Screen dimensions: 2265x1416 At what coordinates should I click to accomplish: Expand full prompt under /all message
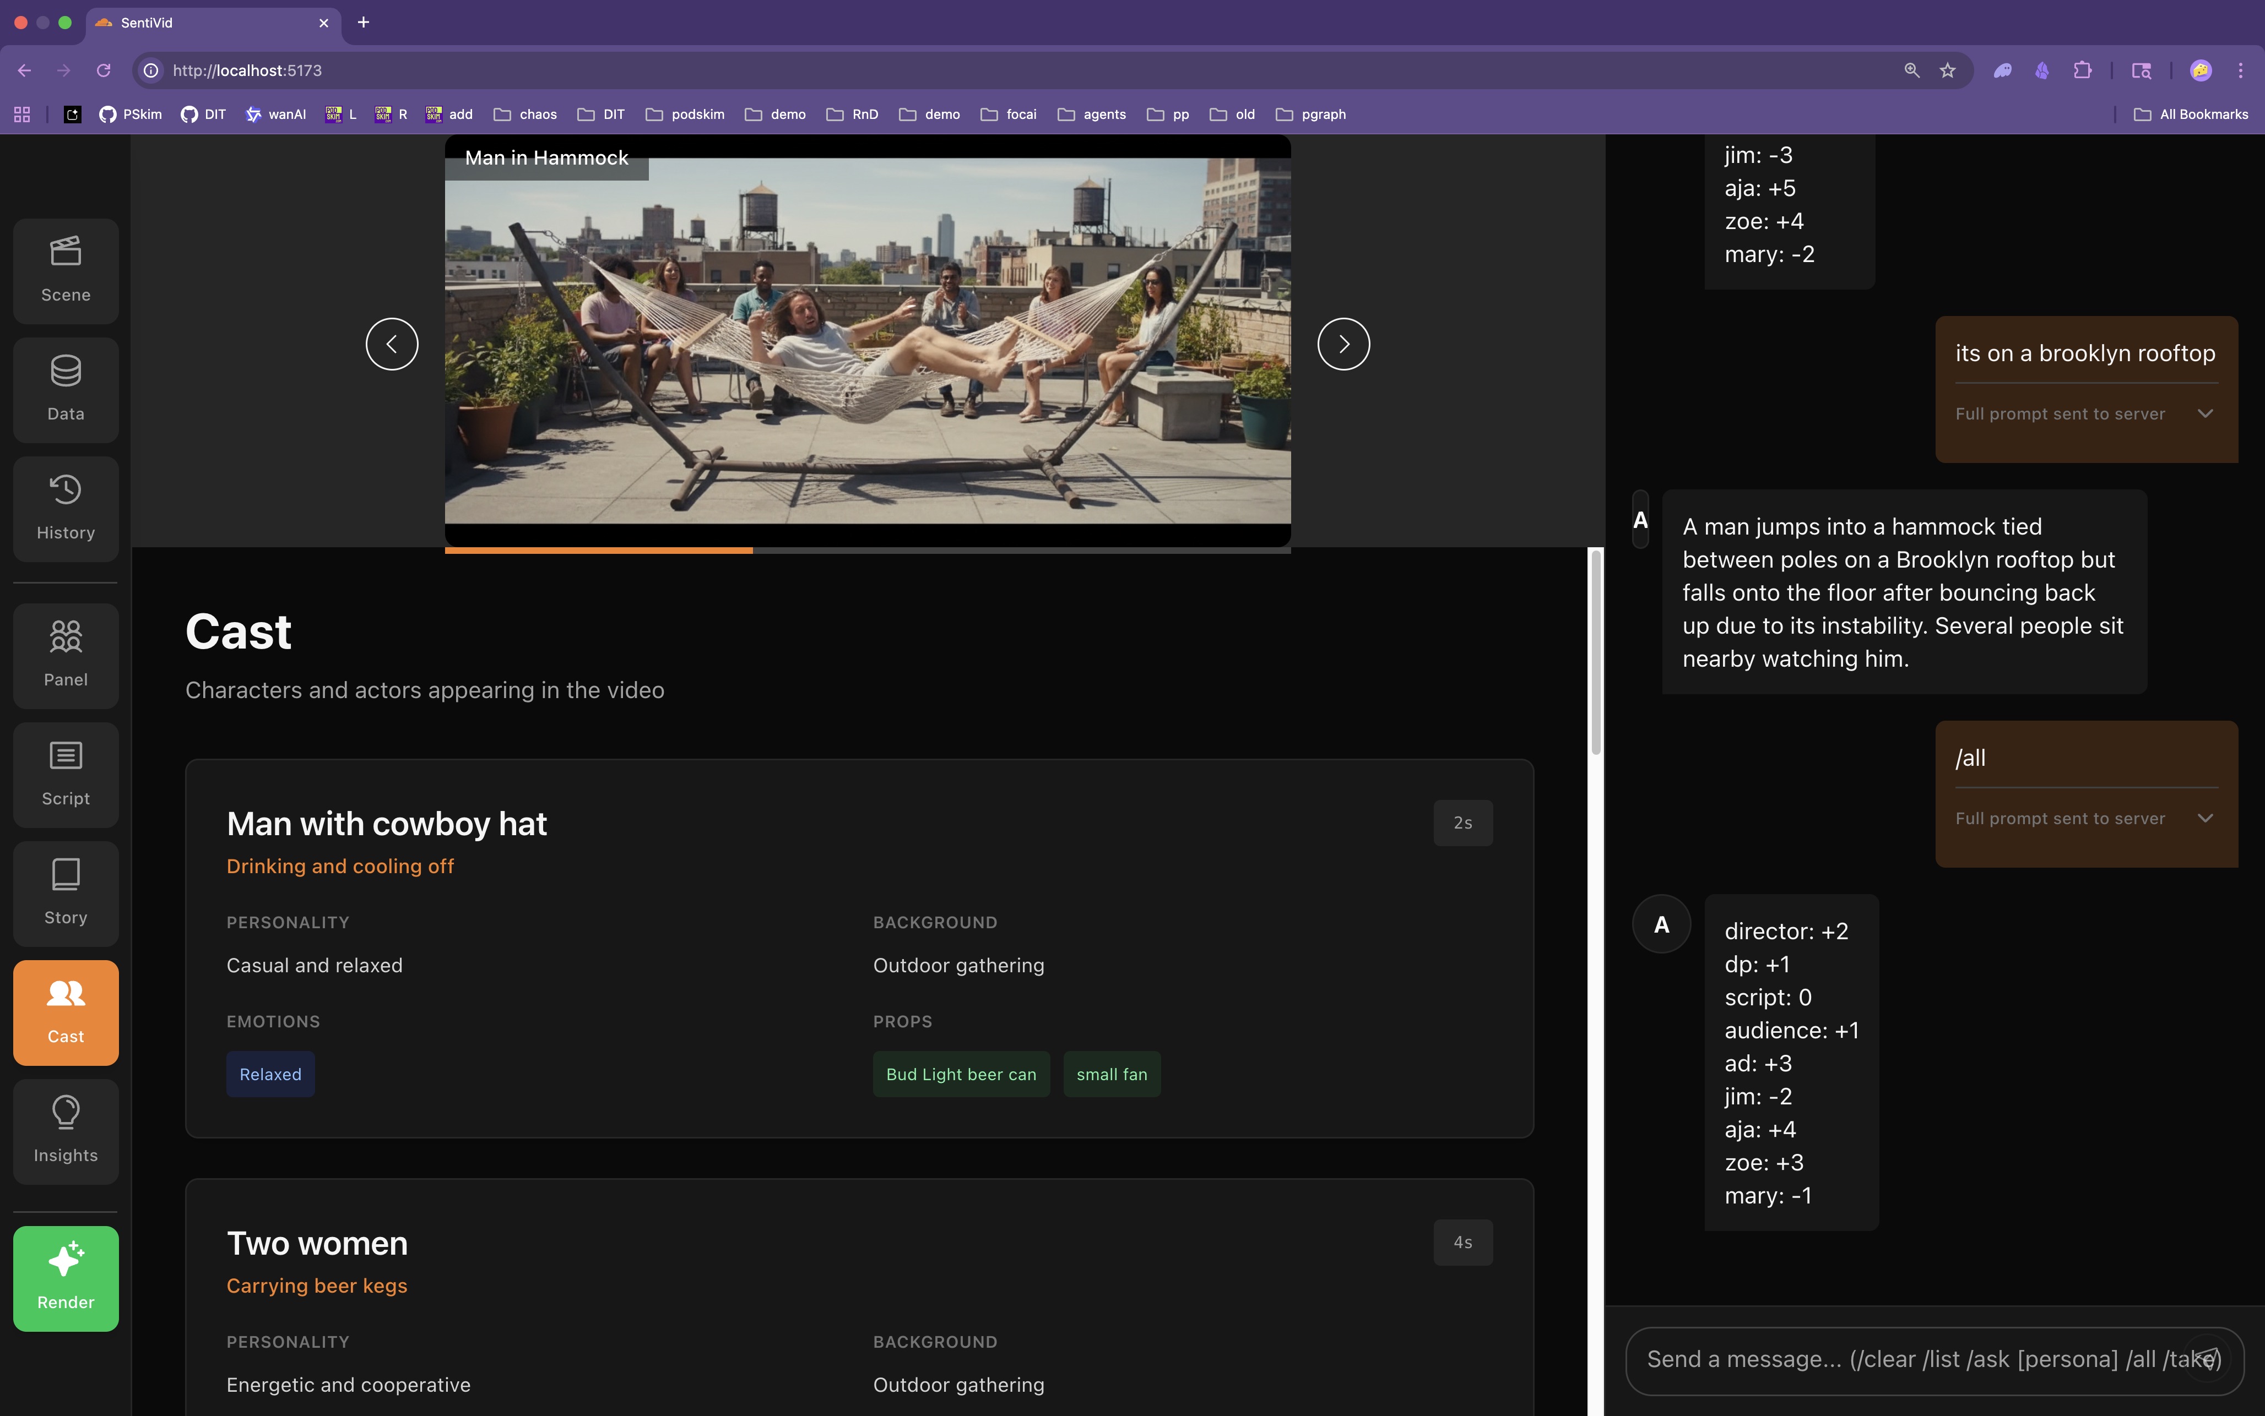coord(2205,818)
